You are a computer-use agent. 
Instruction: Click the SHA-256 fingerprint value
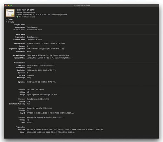[x=65, y=130]
